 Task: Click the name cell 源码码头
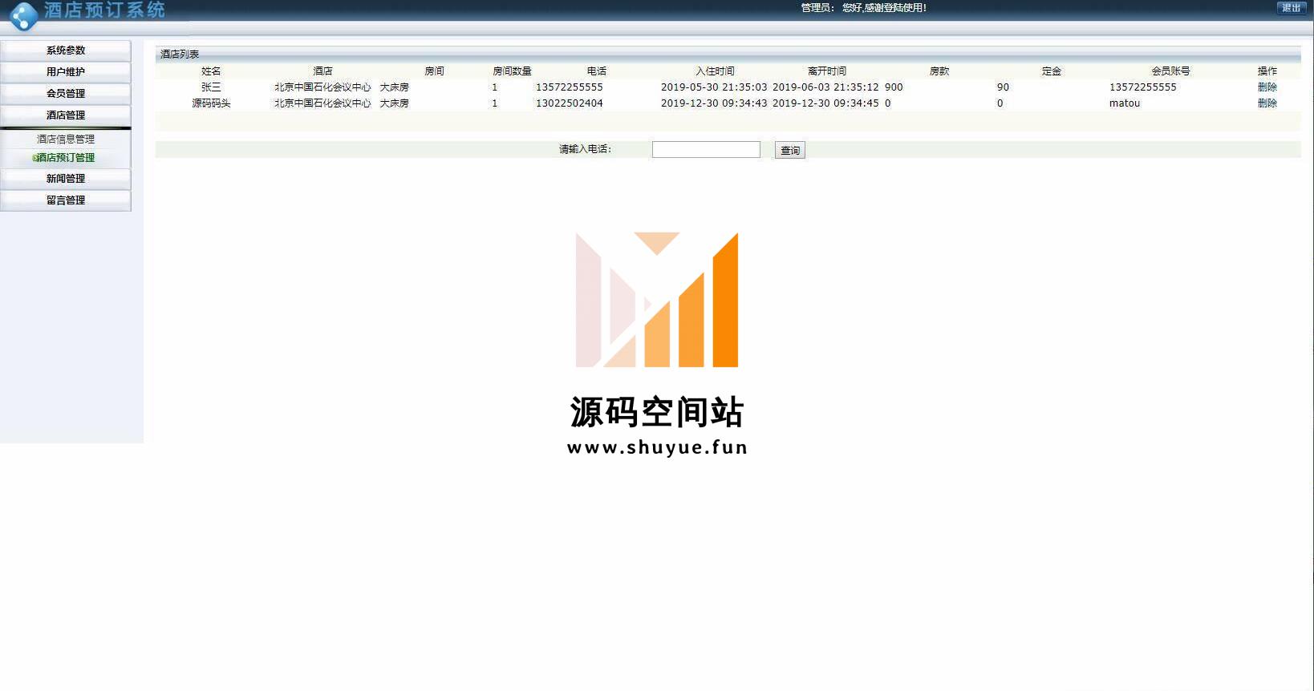[211, 103]
